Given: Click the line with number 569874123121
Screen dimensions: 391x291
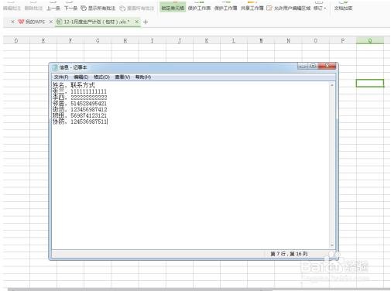Looking at the screenshot, I should tap(80, 115).
